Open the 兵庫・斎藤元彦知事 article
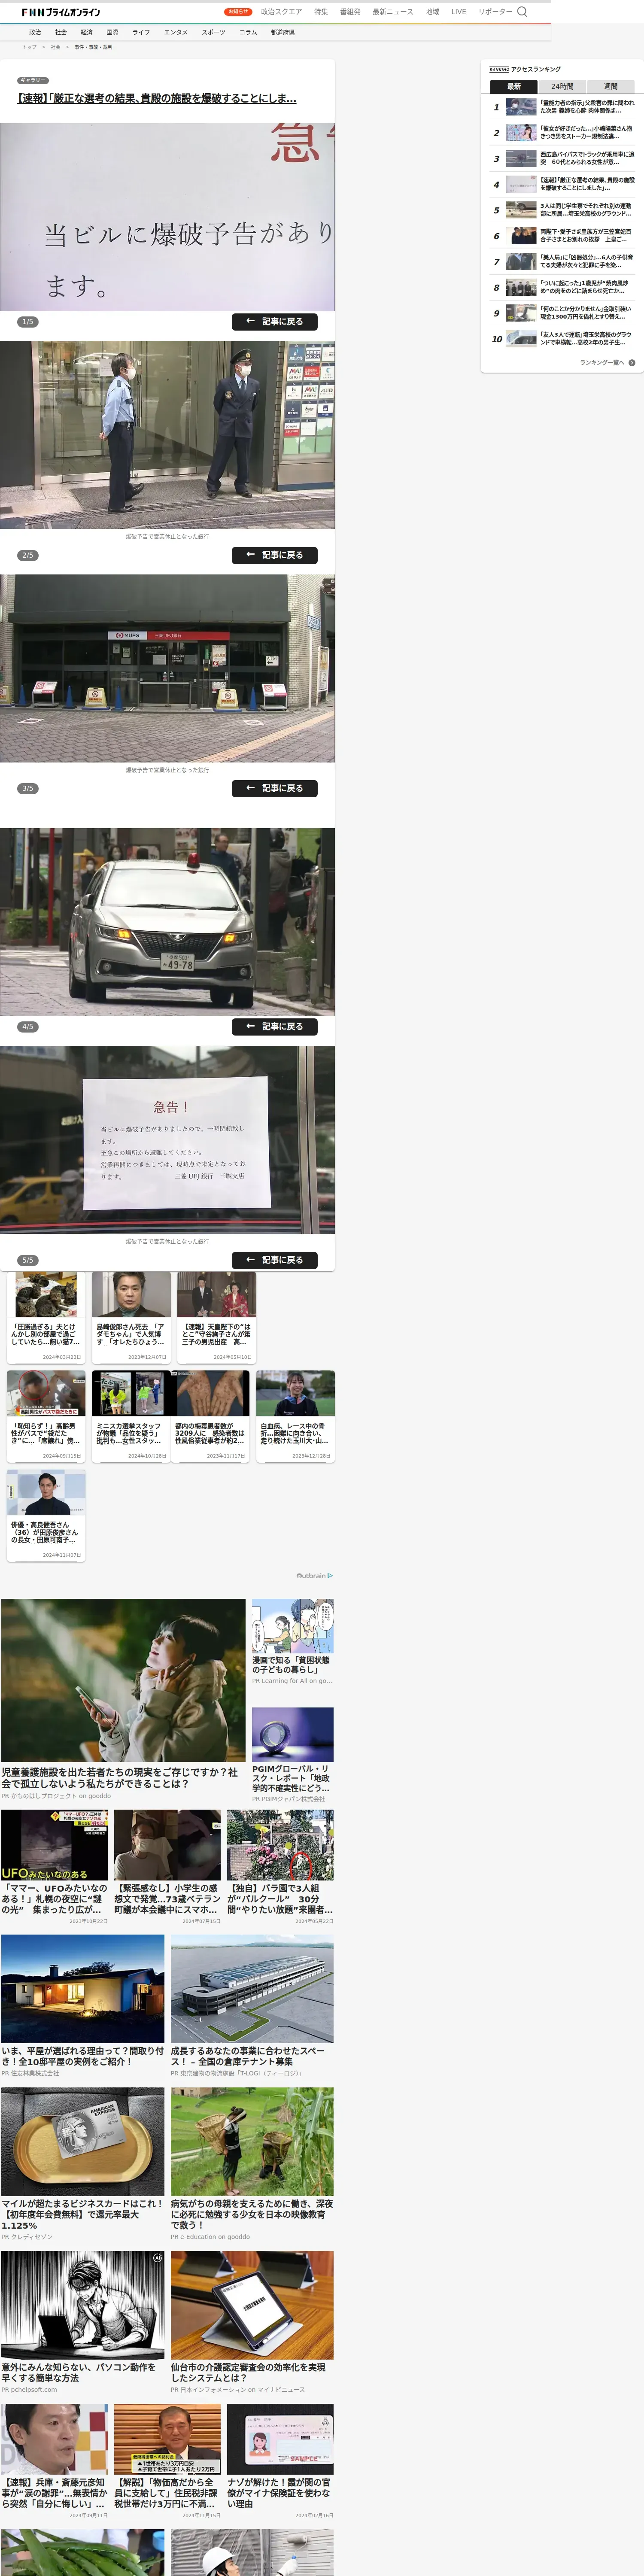This screenshot has height=2576, width=644. pyautogui.click(x=54, y=2461)
